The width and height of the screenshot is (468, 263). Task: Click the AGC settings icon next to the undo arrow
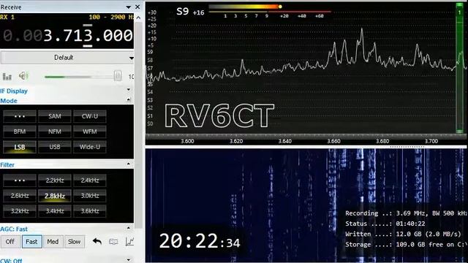tap(113, 242)
